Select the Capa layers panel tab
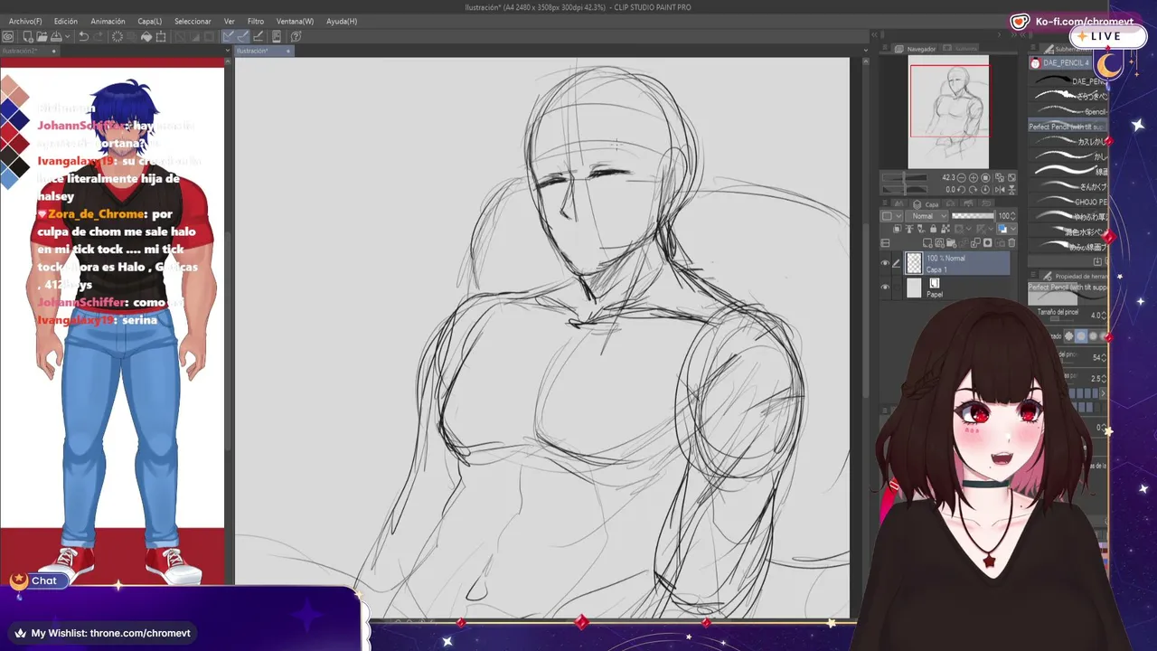The height and width of the screenshot is (651, 1157). (x=927, y=204)
